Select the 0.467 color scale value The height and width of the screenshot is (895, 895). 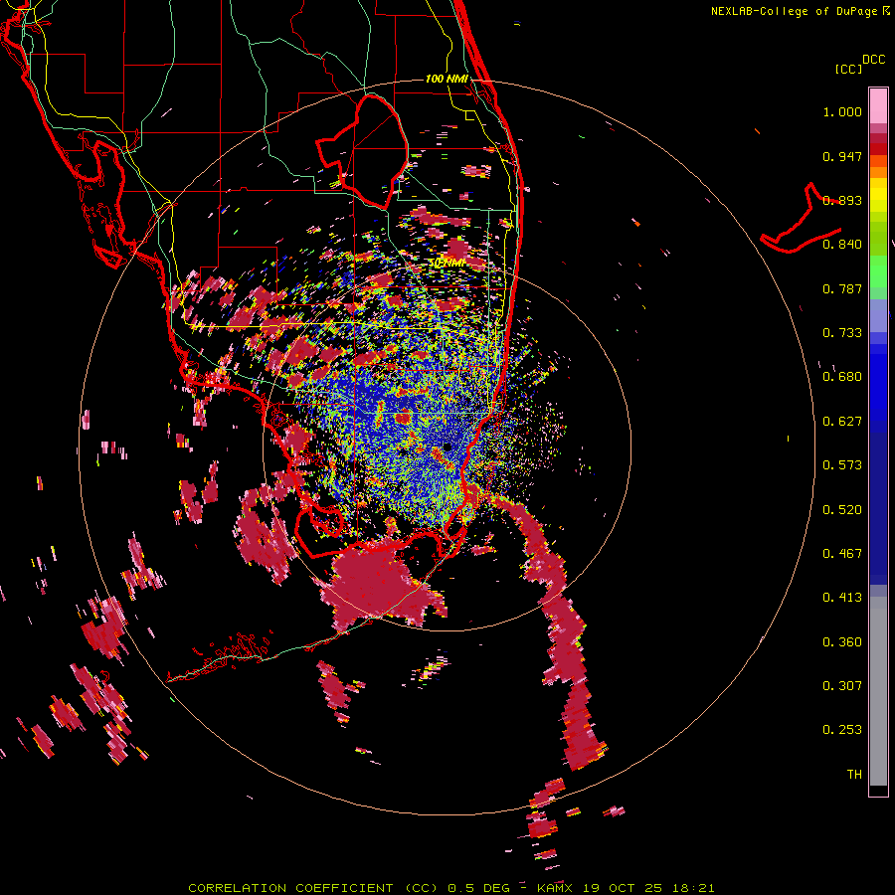tap(842, 554)
